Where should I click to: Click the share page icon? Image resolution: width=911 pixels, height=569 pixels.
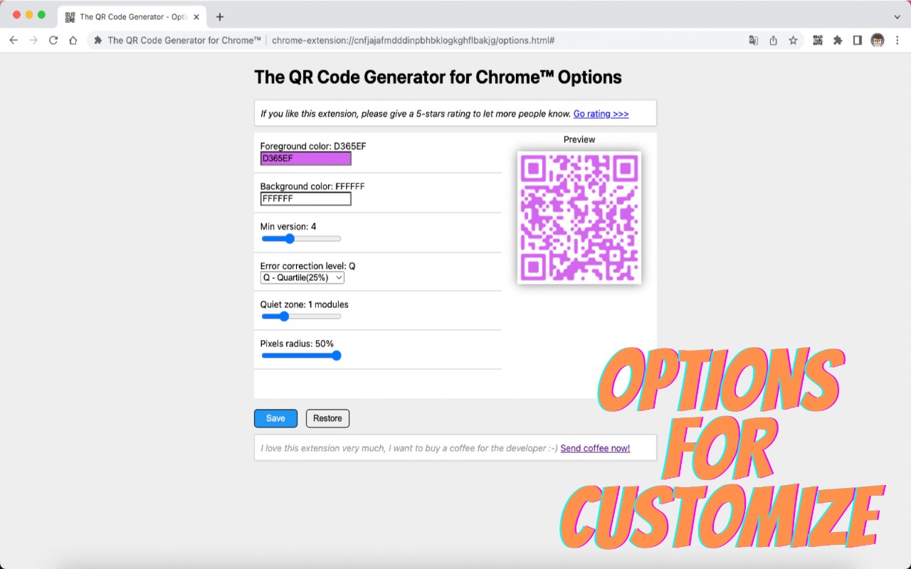774,41
